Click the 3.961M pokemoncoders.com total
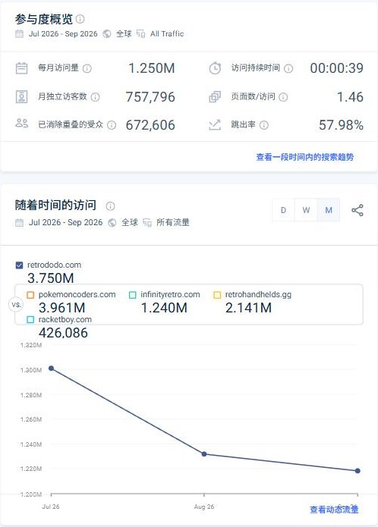The image size is (378, 527). pyautogui.click(x=62, y=308)
